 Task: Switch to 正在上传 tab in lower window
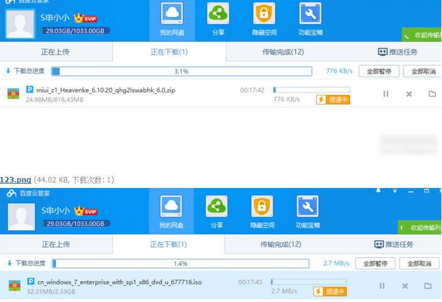55,244
